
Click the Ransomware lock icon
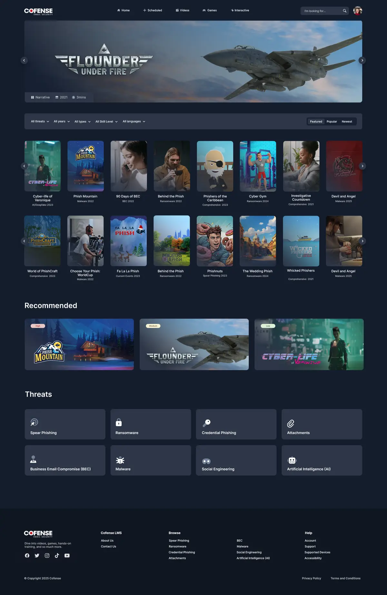pyautogui.click(x=119, y=422)
